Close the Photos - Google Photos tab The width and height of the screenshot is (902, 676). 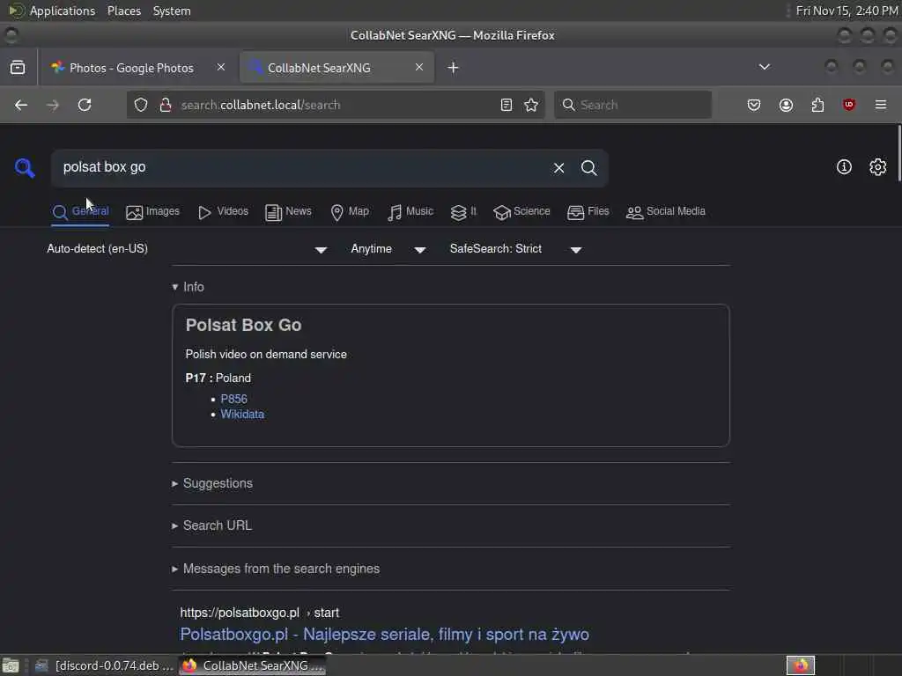click(221, 67)
